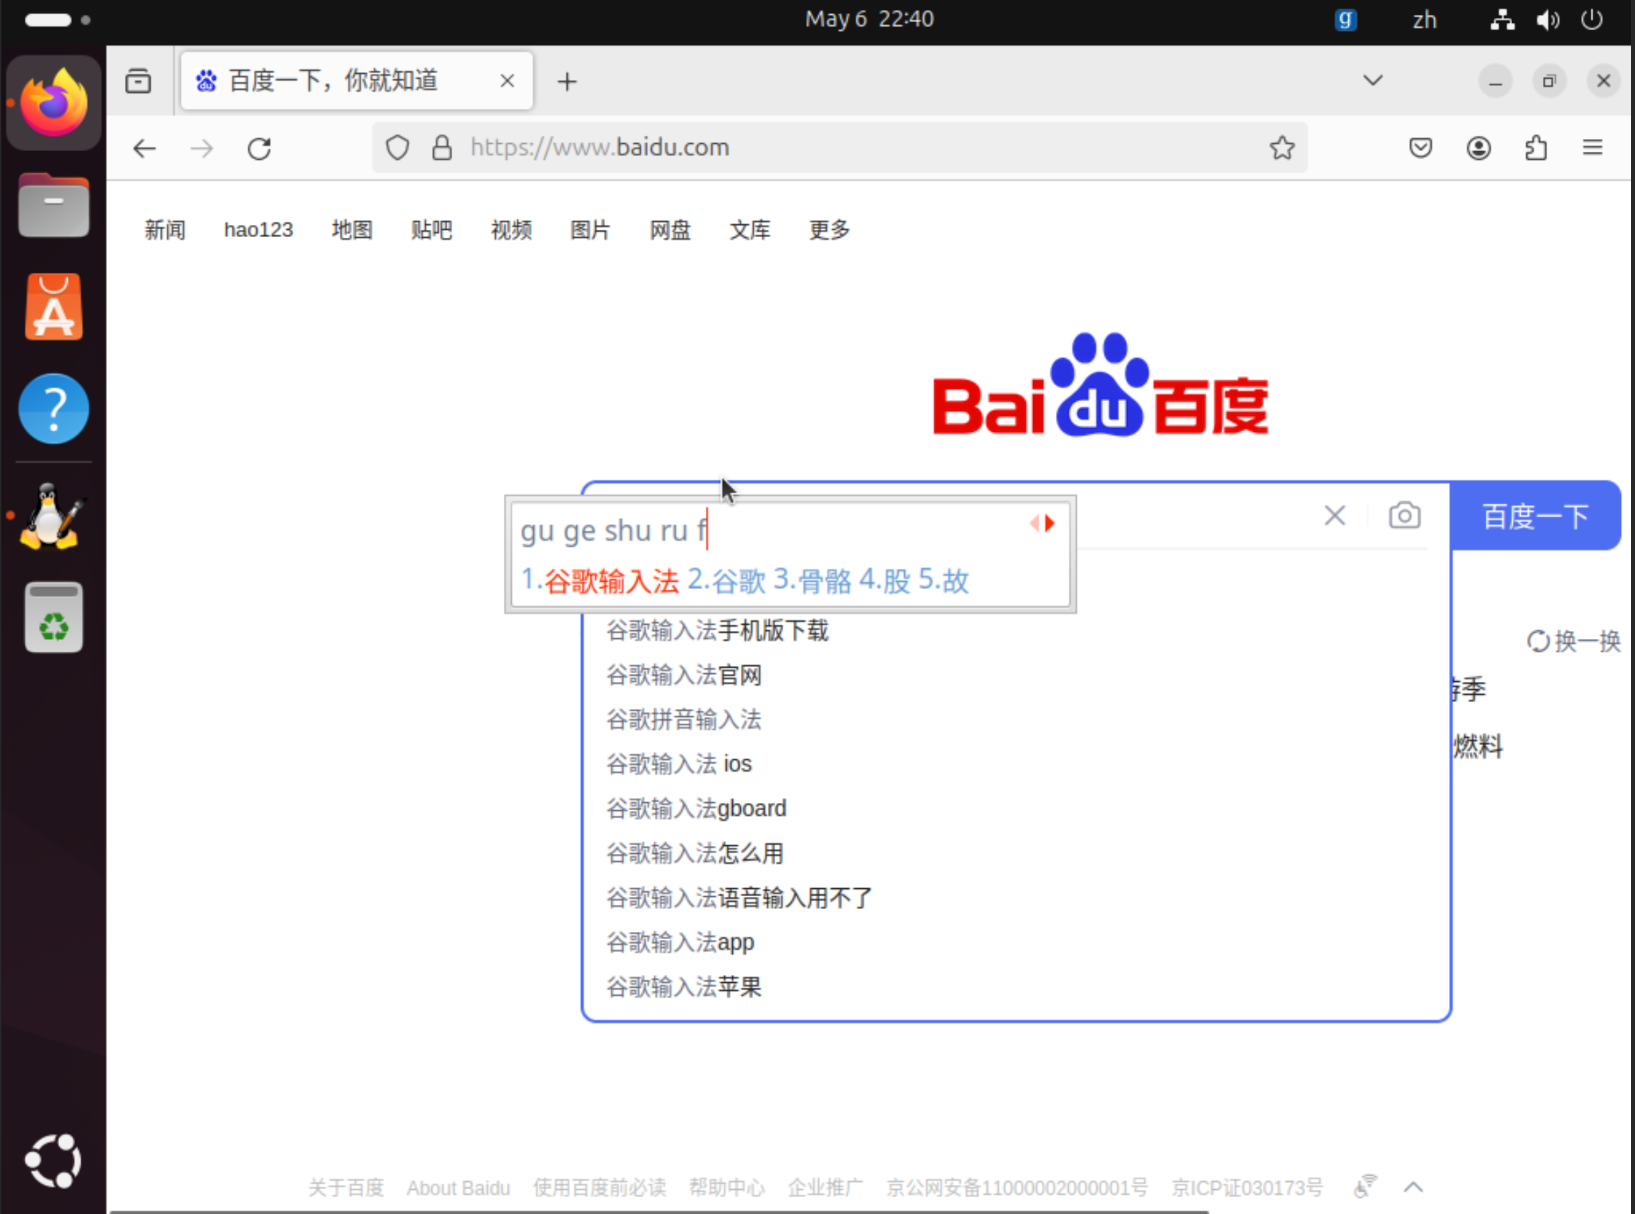Open the hao123 nav link
The width and height of the screenshot is (1635, 1214).
(259, 230)
